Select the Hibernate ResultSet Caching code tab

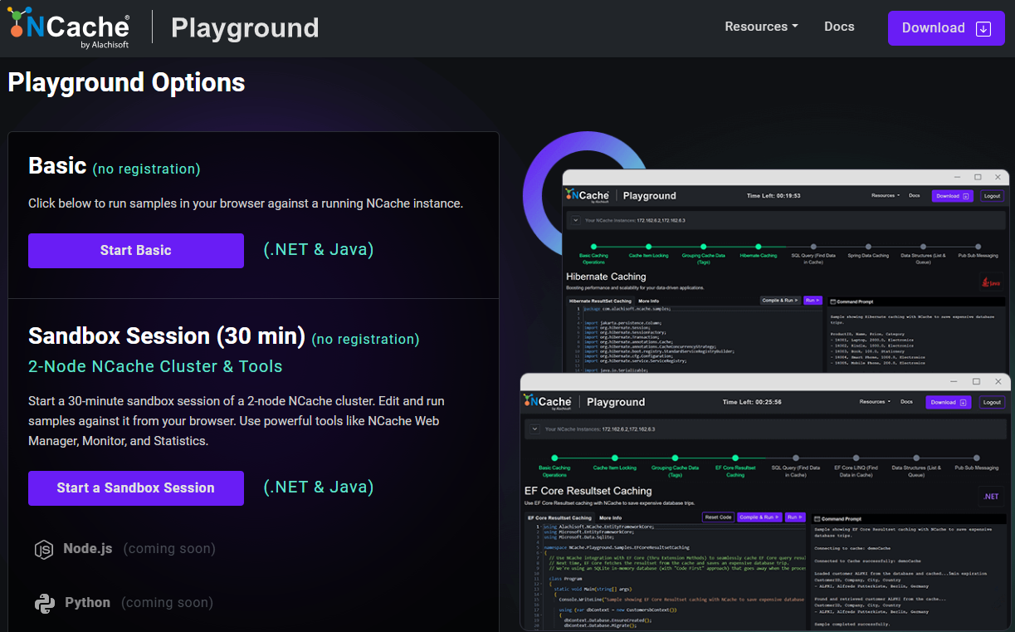pyautogui.click(x=599, y=301)
